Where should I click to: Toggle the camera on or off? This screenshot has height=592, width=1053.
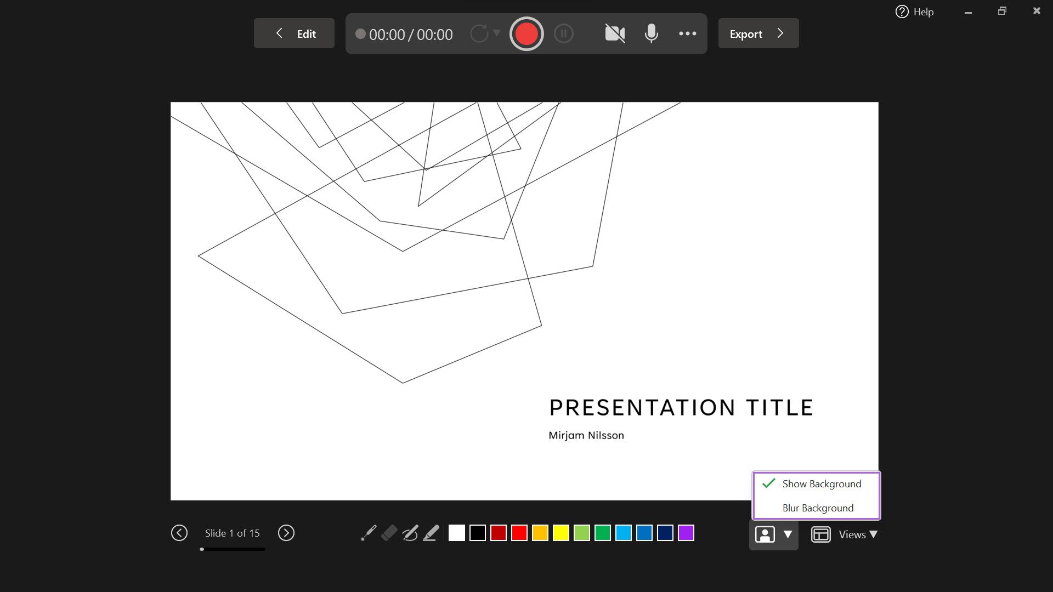[x=615, y=34]
